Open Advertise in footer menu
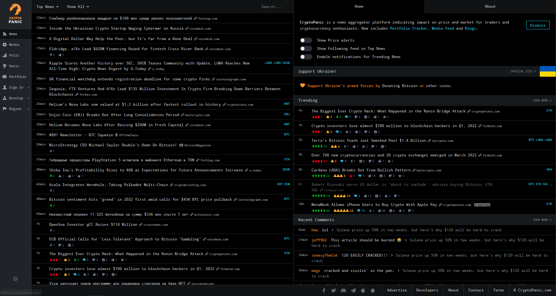Viewport: 556px width, 296px height. tap(397, 290)
